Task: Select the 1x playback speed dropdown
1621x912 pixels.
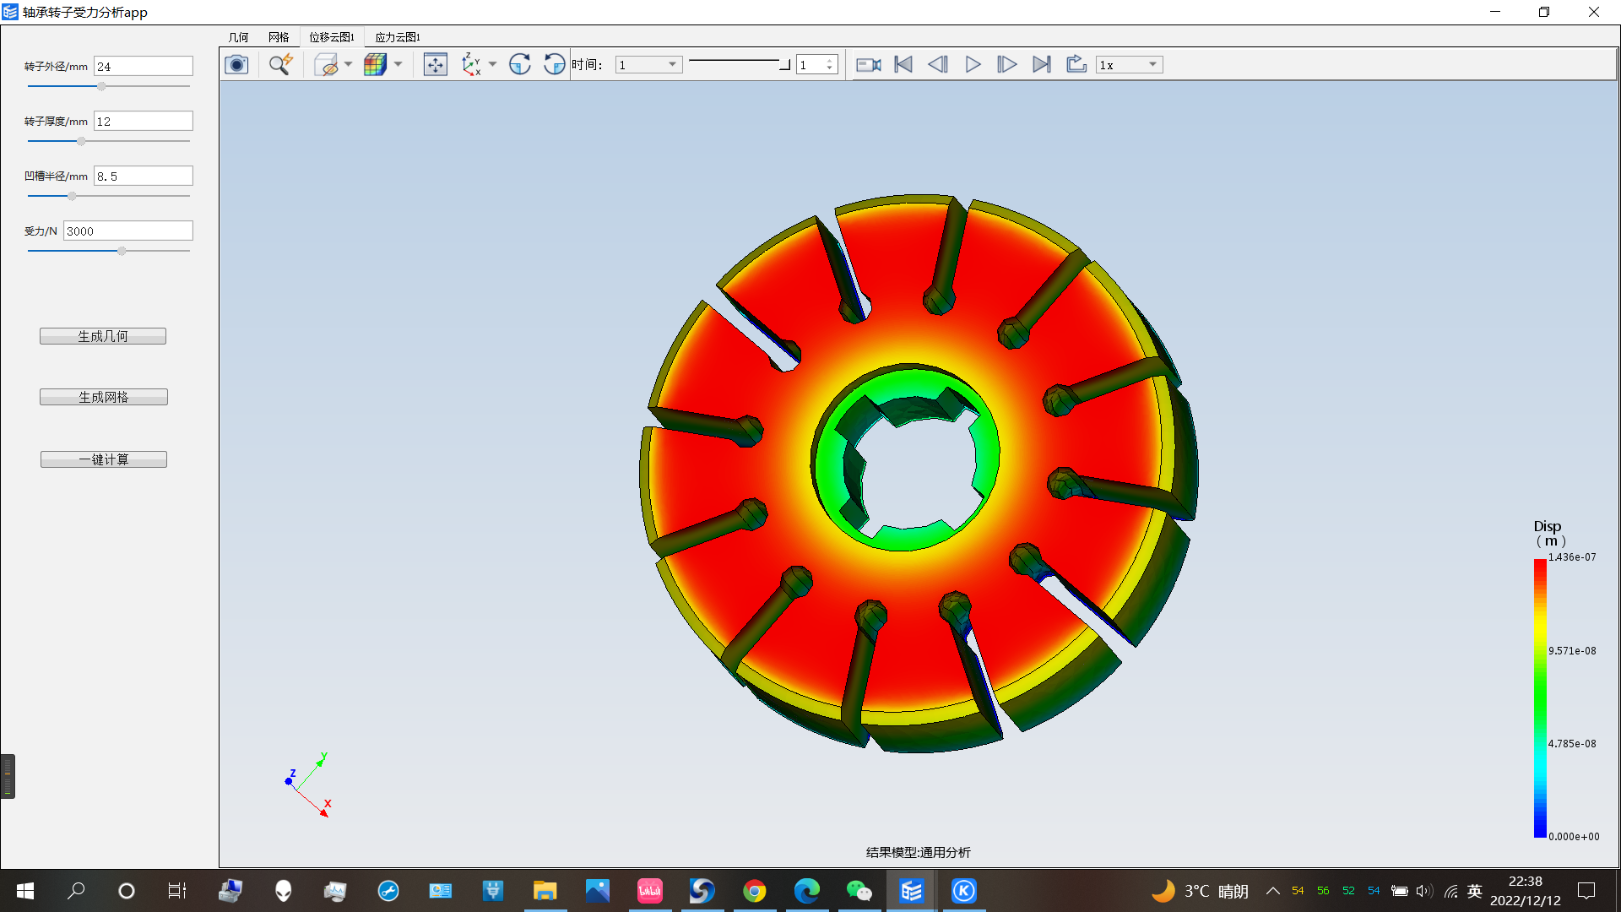Action: coord(1127,64)
